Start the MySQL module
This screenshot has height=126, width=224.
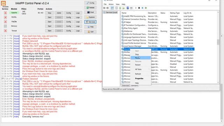(50, 17)
